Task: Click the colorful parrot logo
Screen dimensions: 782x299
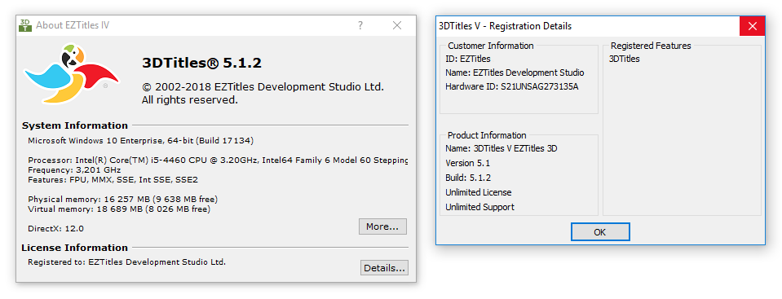Action: coord(71,73)
